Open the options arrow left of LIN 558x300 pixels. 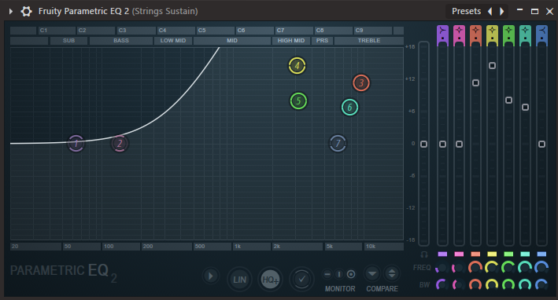[211, 276]
